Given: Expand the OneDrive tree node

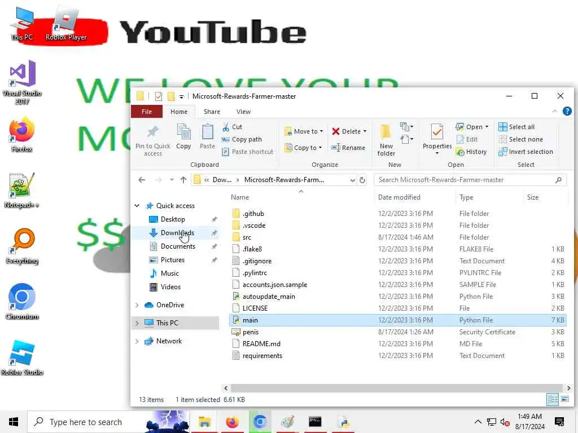Looking at the screenshot, I should click(137, 305).
